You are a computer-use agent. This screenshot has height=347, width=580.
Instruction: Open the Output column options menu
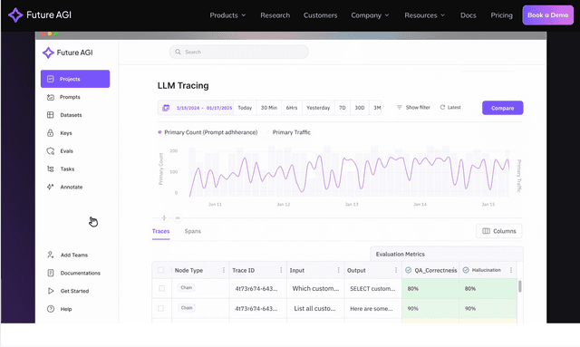[x=396, y=270]
